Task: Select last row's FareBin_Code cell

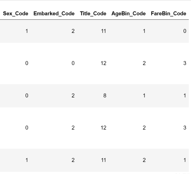Action: click(x=185, y=160)
